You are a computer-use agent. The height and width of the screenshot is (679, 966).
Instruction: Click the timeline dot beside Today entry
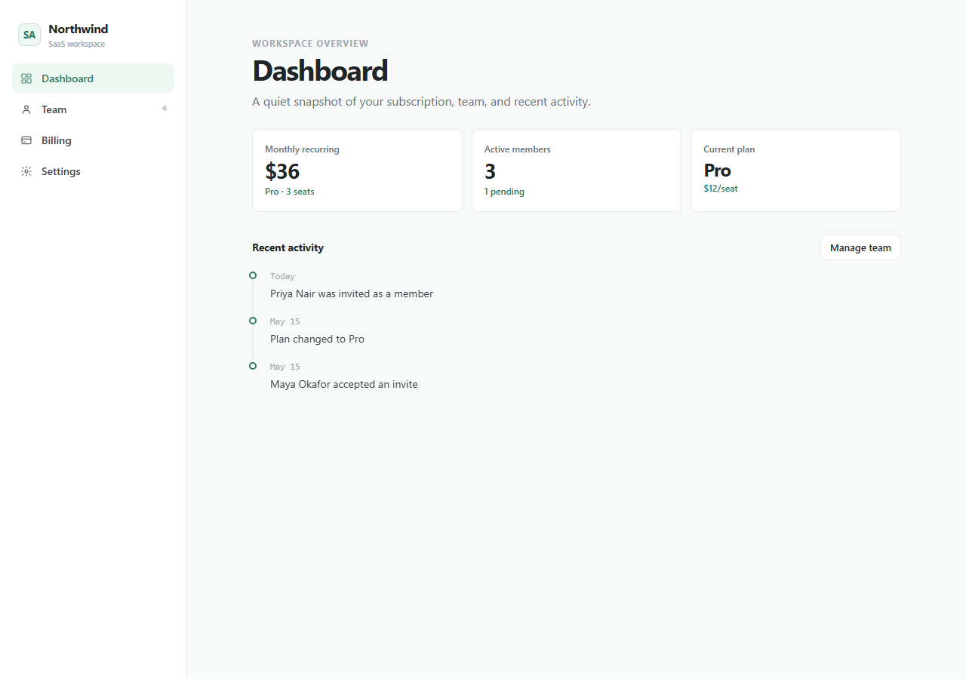[x=253, y=275]
